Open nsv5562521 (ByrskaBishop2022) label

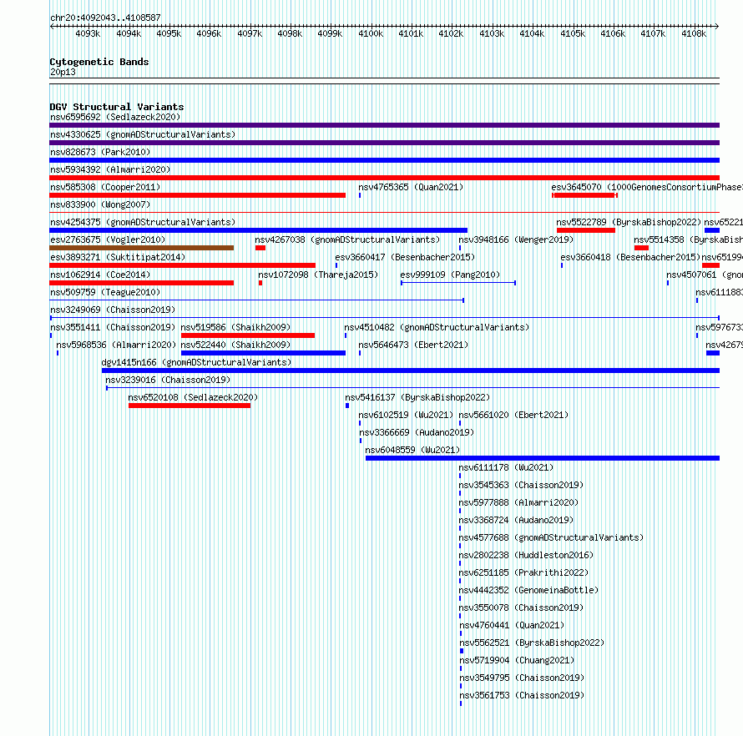click(532, 643)
